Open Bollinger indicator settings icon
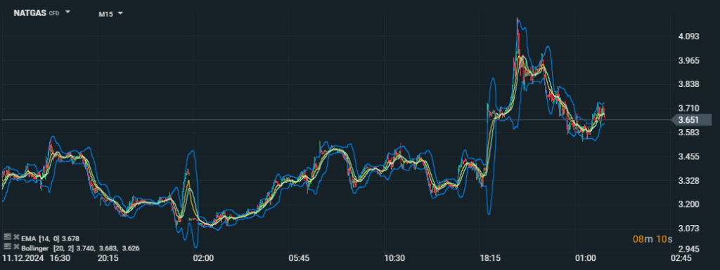This screenshot has height=270, width=720. tap(7, 247)
